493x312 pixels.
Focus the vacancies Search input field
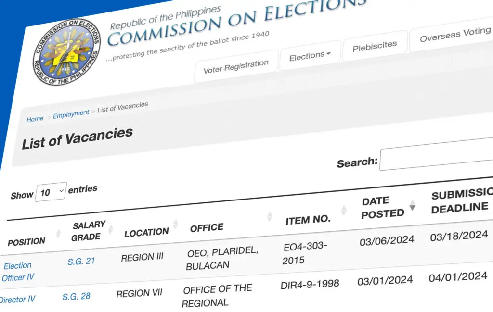(x=436, y=155)
